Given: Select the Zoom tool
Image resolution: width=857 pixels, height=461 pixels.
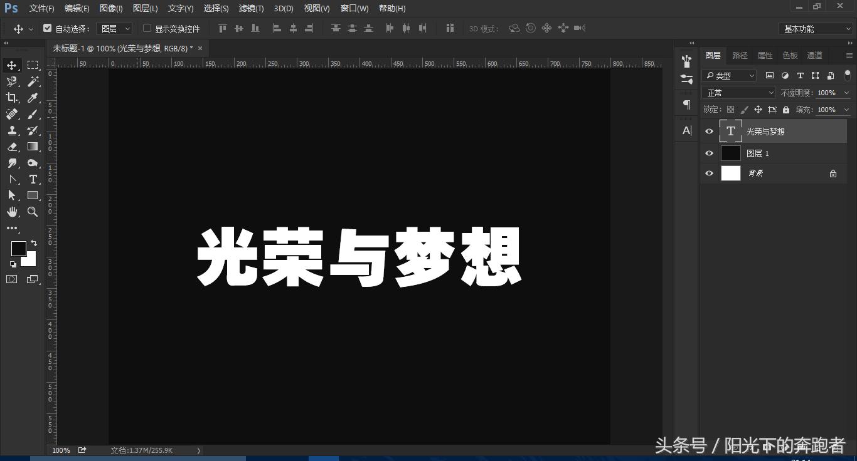Looking at the screenshot, I should (x=33, y=212).
